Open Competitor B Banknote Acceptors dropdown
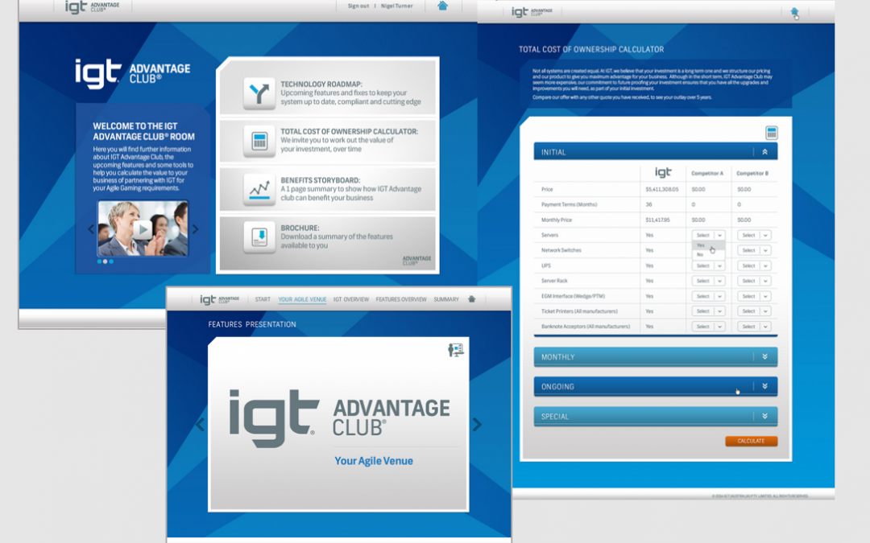The image size is (870, 543). [754, 327]
